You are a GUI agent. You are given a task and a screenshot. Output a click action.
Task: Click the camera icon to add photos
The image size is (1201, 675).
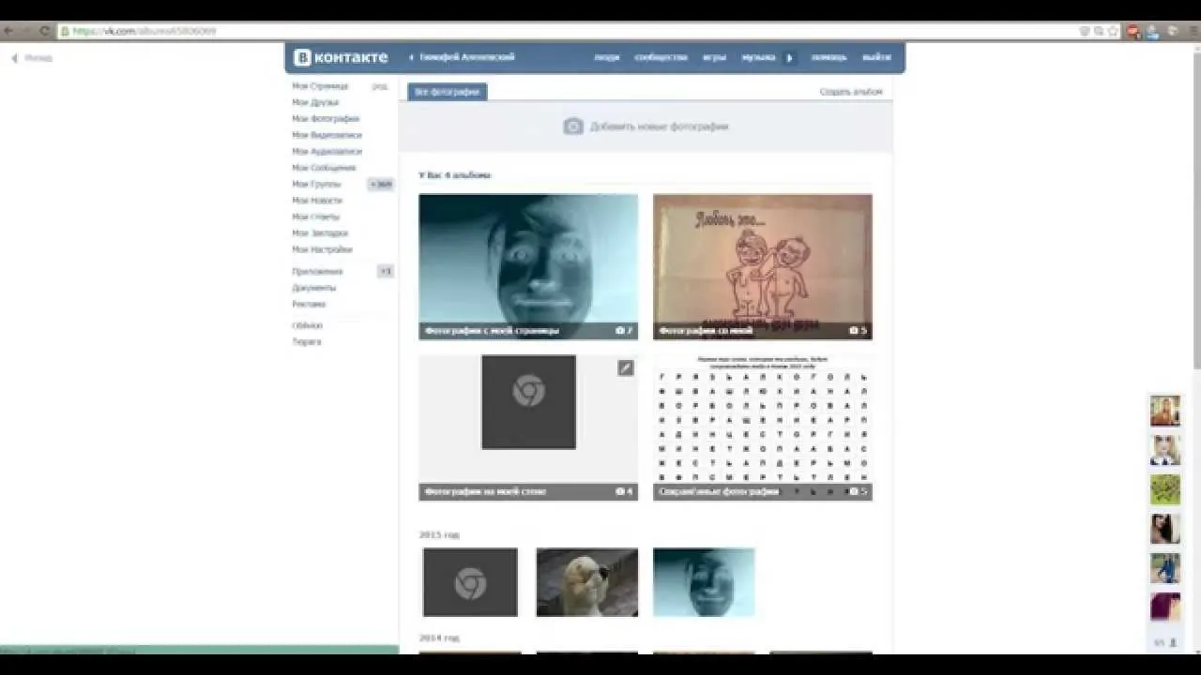(x=573, y=127)
